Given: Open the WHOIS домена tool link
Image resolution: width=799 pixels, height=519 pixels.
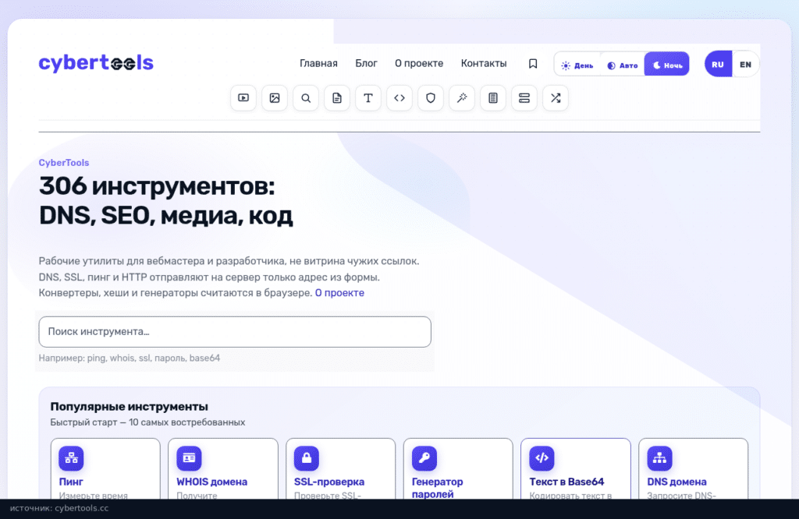Looking at the screenshot, I should (x=212, y=482).
